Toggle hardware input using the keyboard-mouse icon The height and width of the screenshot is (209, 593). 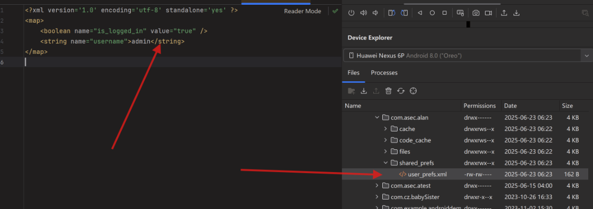pos(460,13)
